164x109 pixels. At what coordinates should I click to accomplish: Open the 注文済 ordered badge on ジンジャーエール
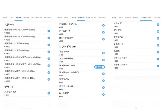99,67
